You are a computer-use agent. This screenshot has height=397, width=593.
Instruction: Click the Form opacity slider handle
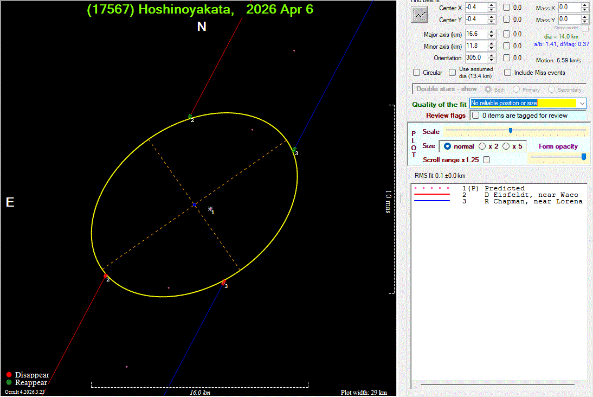pos(584,157)
